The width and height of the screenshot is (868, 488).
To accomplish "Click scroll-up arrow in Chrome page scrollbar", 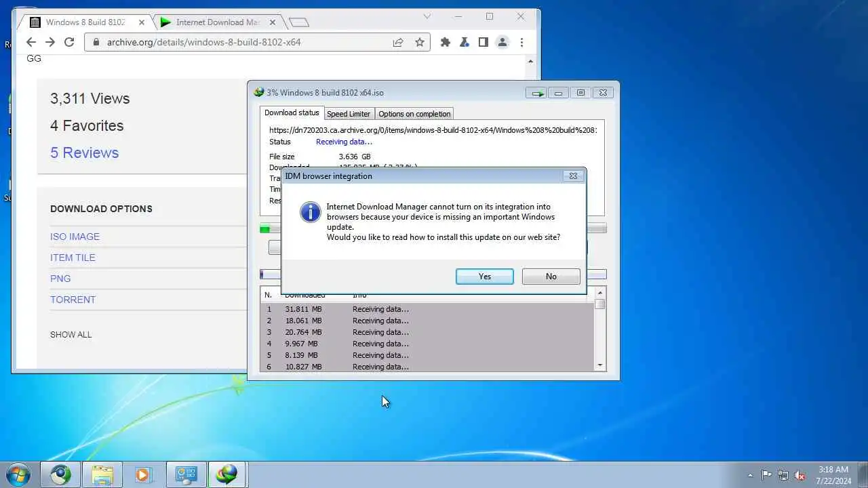I will coord(531,61).
